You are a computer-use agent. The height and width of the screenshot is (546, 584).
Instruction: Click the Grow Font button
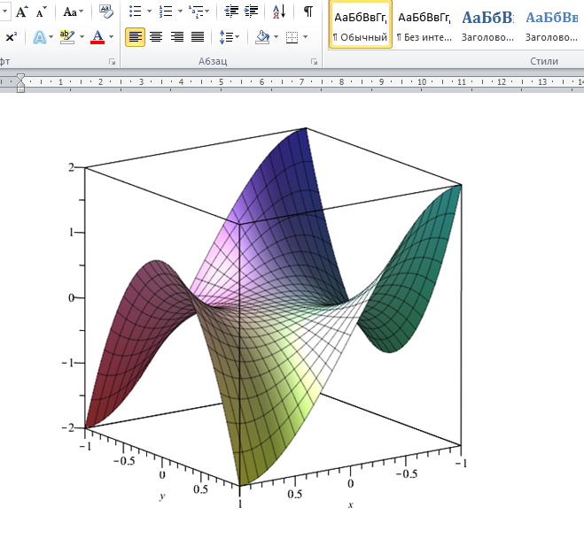21,12
